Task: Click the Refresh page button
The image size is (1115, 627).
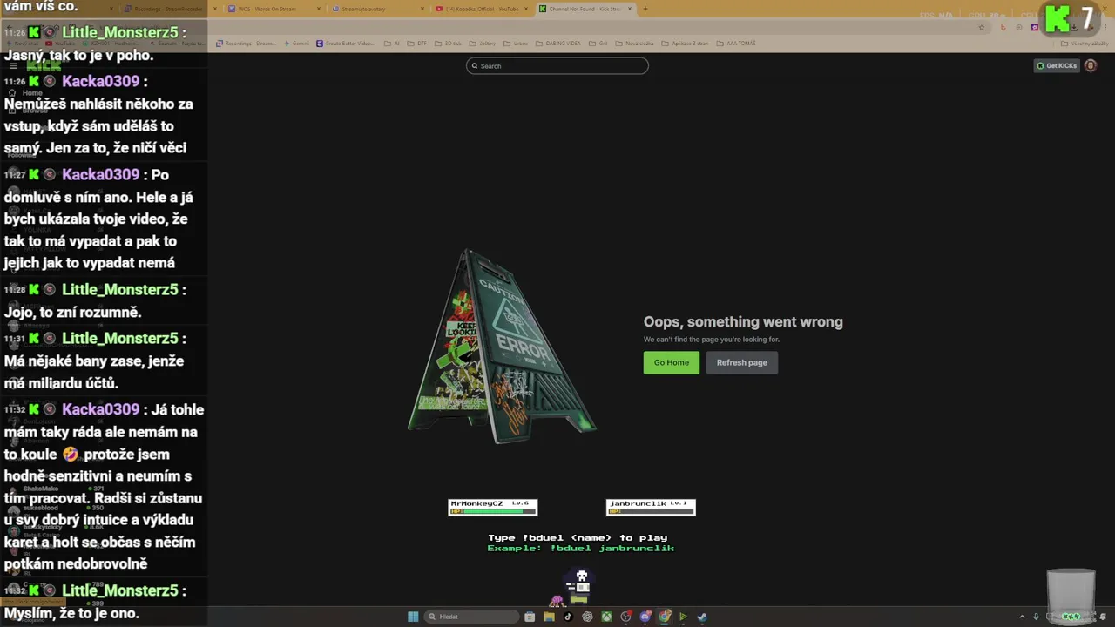Action: 742,362
